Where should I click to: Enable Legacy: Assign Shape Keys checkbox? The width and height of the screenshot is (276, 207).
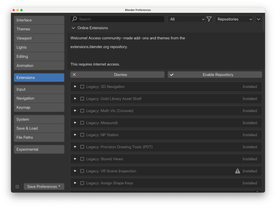click(x=82, y=183)
